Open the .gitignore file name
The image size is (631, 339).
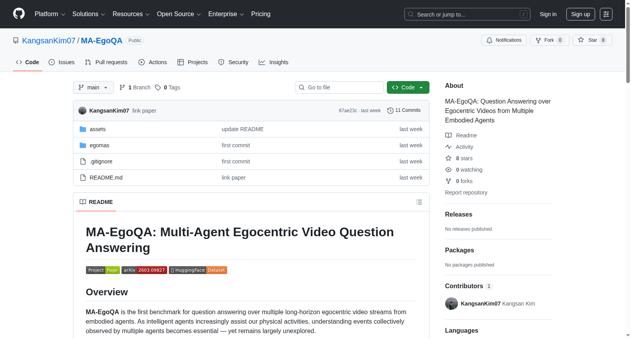pyautogui.click(x=101, y=161)
